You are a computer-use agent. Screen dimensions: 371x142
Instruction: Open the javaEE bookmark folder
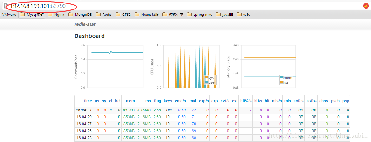coord(224,15)
